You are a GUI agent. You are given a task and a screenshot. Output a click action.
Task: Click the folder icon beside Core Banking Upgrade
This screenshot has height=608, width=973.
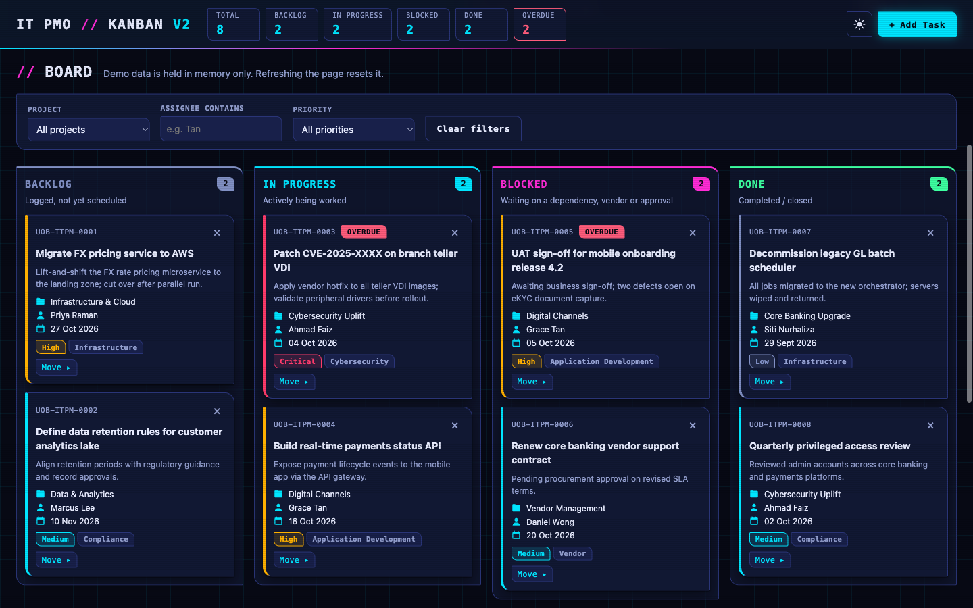click(754, 316)
